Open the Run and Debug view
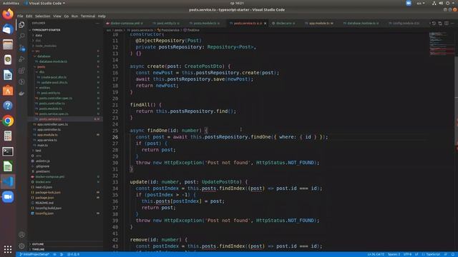 [21, 59]
